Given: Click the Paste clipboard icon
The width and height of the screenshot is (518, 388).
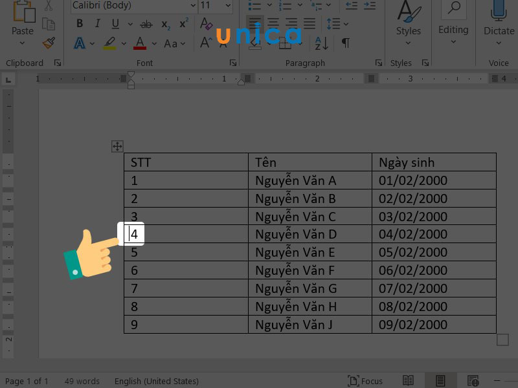Looking at the screenshot, I should [24, 12].
